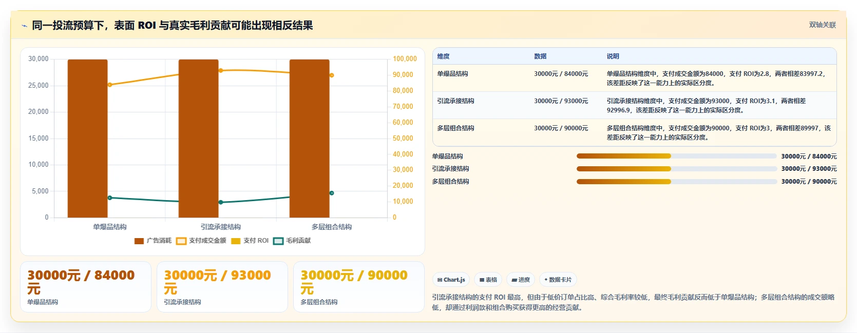Click progress value 30000元 / 93000元
Viewport: 857px width, 333px height.
809,169
